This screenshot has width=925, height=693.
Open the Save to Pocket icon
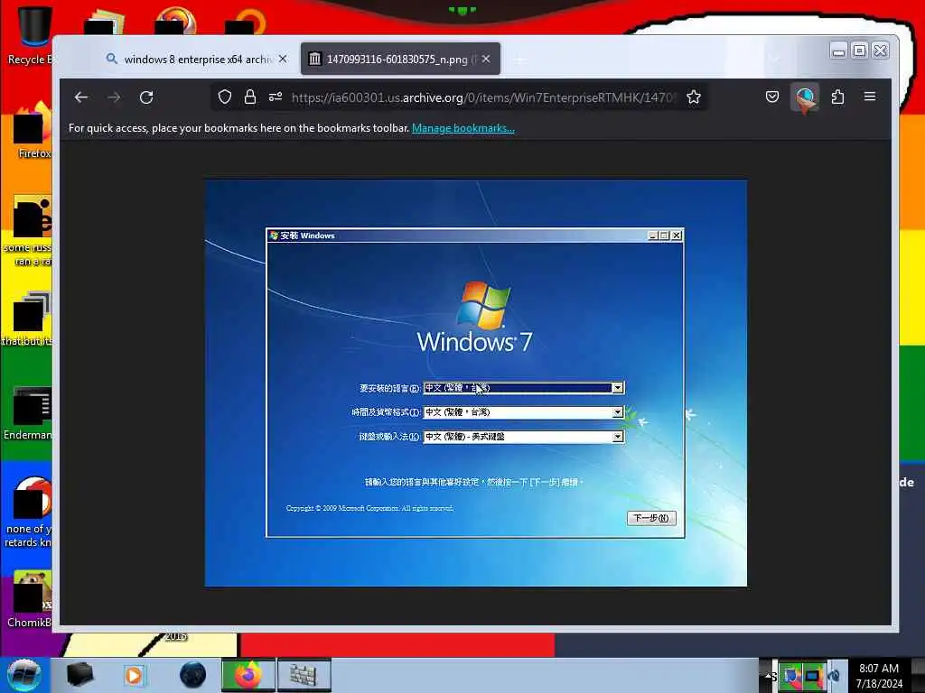(772, 97)
